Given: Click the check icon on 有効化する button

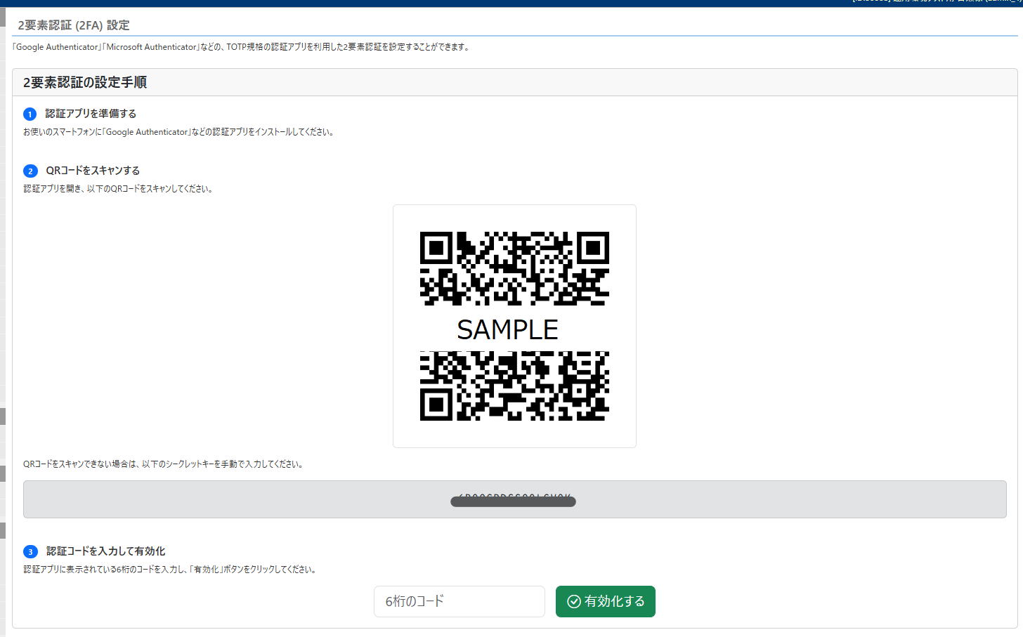Looking at the screenshot, I should tap(574, 601).
